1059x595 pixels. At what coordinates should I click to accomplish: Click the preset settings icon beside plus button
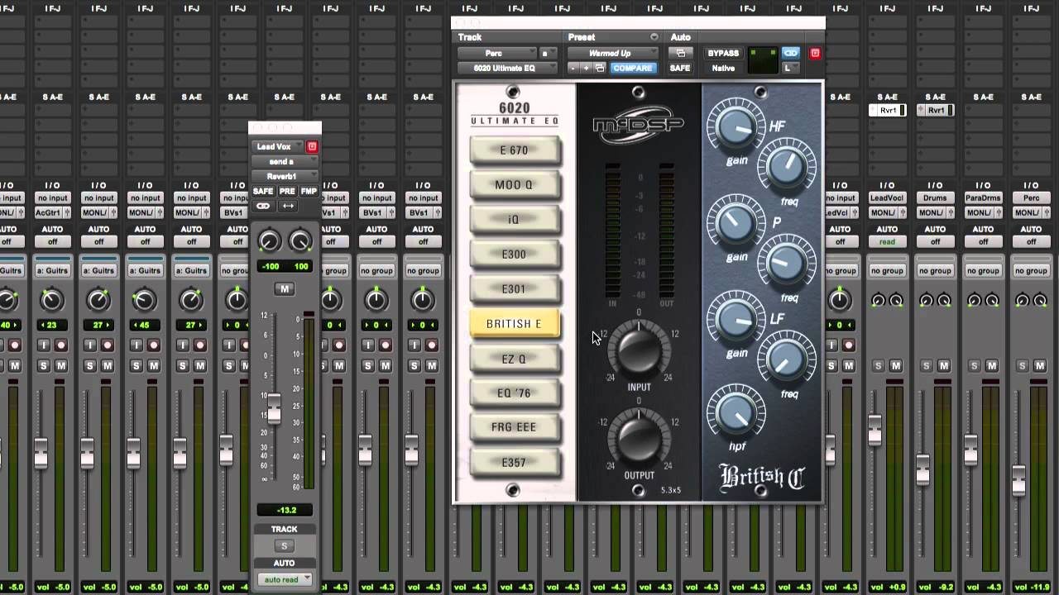click(600, 69)
